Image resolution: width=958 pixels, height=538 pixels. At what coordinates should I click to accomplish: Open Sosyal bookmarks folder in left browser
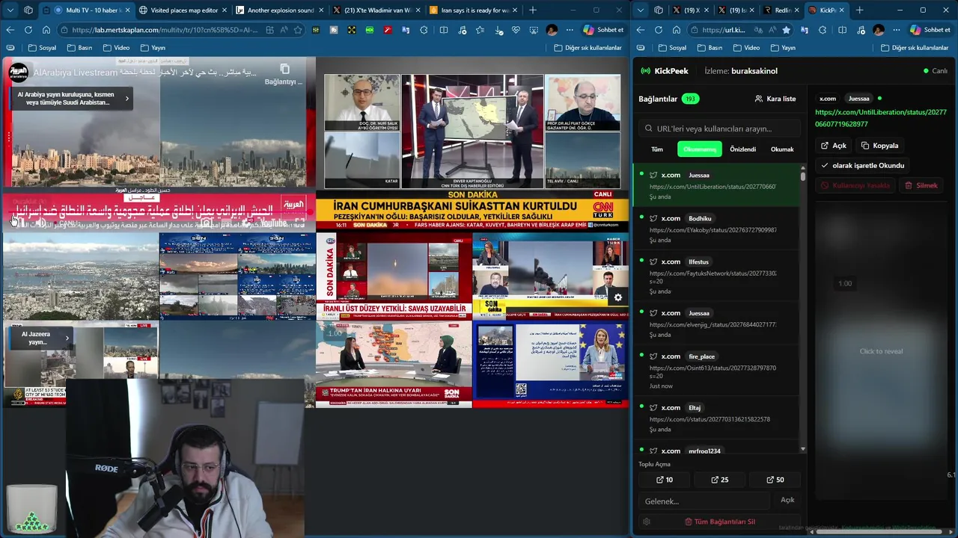[x=42, y=48]
